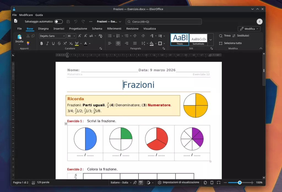Expand the highlight color dropdown arrow
Screen dimensions: 282x192
pyautogui.click(x=81, y=43)
